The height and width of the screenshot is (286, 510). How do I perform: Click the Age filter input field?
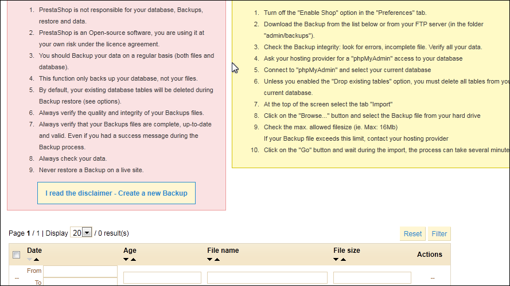click(162, 278)
